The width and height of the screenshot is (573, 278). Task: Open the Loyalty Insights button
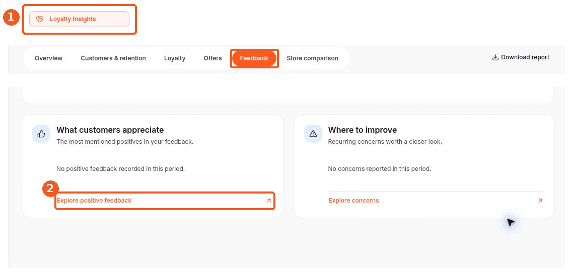[x=79, y=19]
